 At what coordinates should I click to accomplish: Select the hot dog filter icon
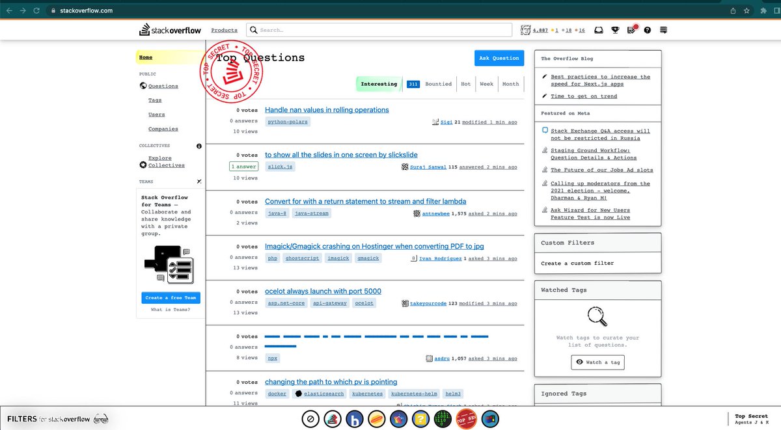click(377, 419)
